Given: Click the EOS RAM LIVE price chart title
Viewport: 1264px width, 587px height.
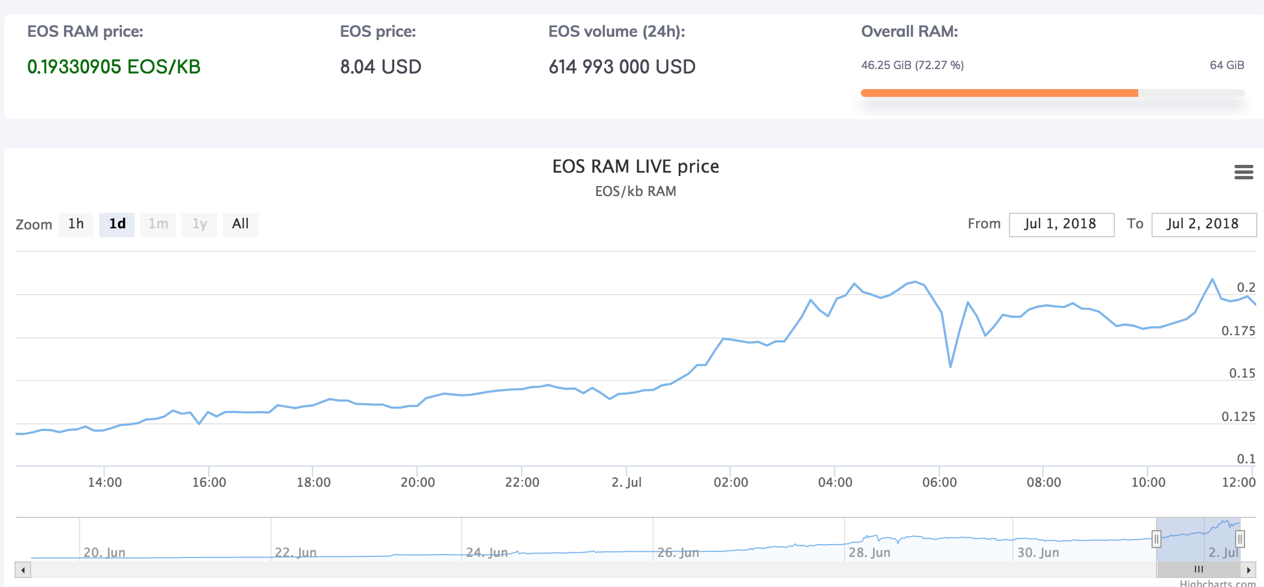Looking at the screenshot, I should click(635, 167).
